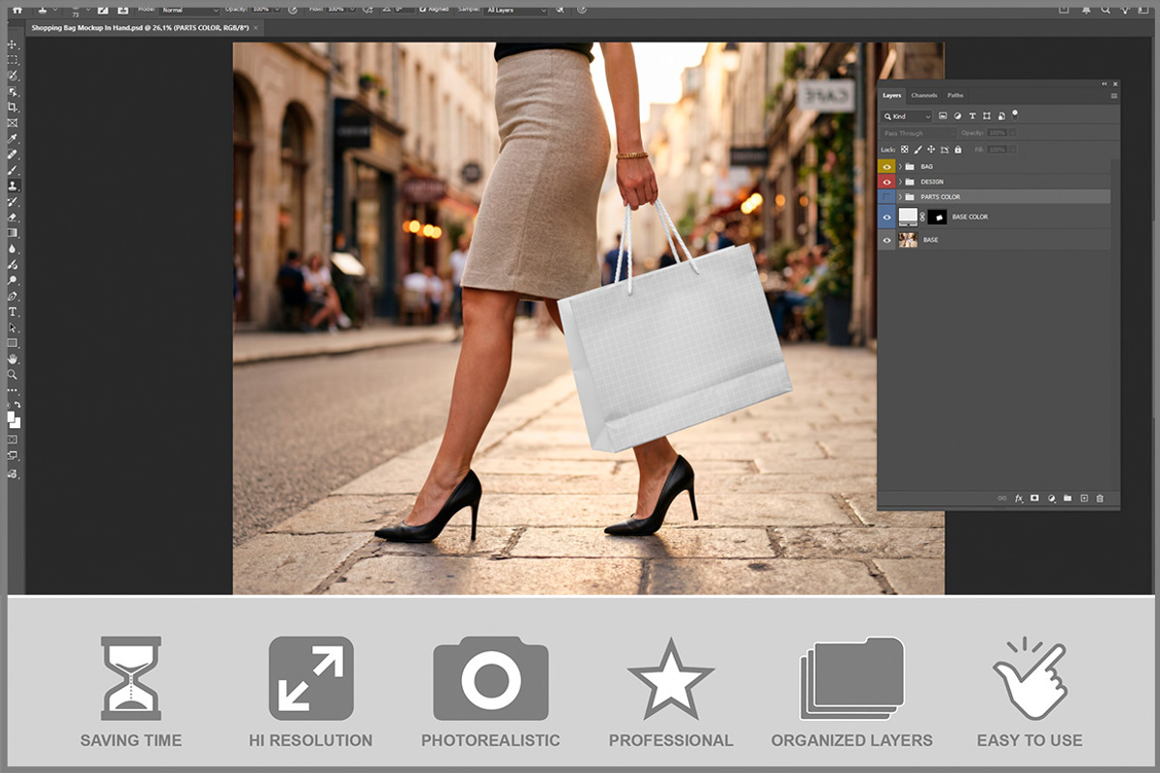Select the Horizontal Type tool

coord(14,312)
